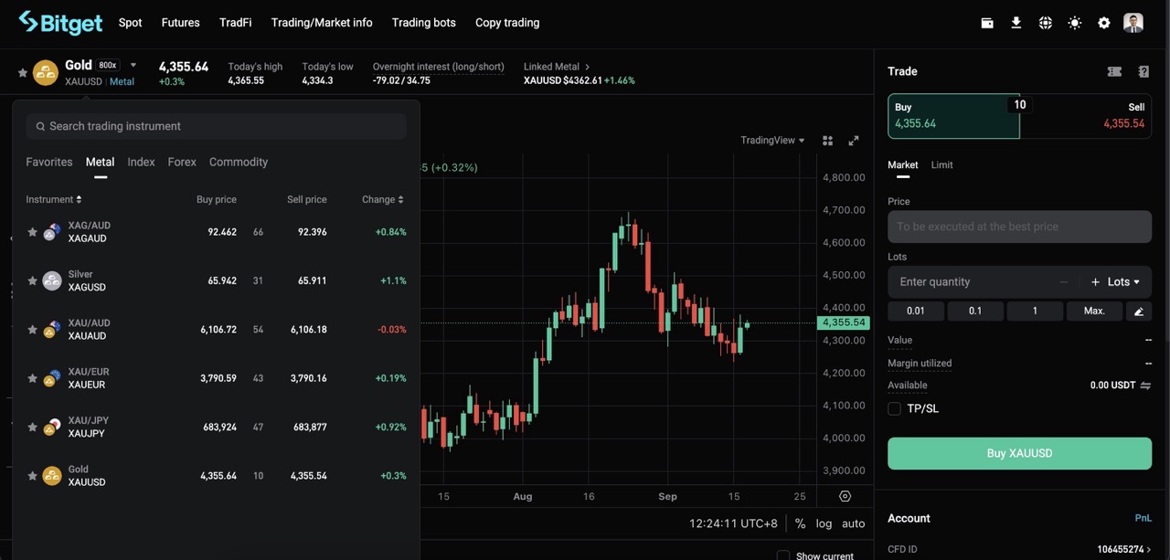
Task: Favorite Gold using header star icon
Action: pos(22,73)
